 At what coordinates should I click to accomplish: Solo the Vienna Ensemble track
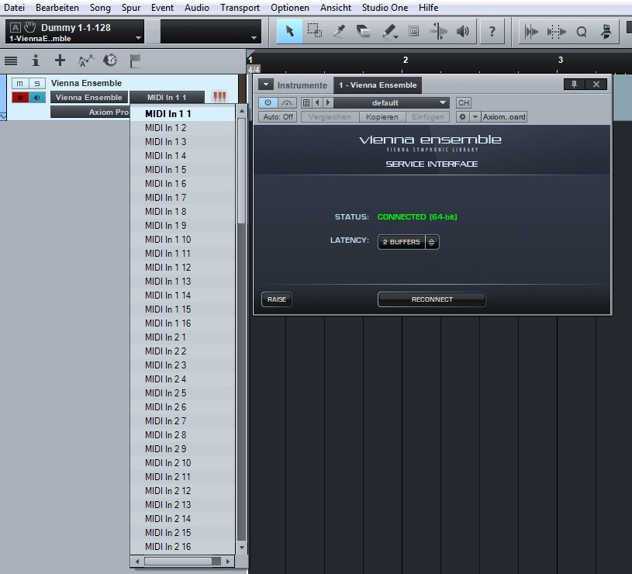point(37,84)
